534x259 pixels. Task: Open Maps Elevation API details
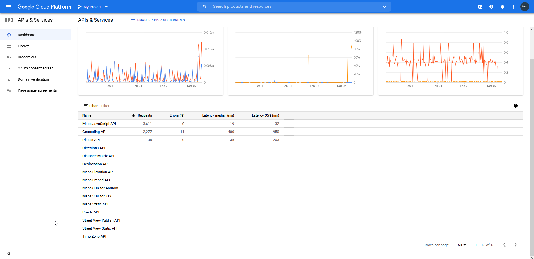[98, 172]
